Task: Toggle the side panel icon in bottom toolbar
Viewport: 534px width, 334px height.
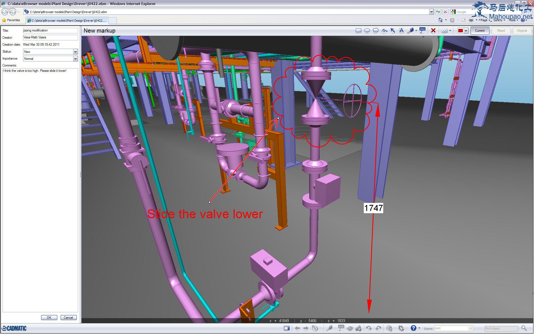Action: 287,328
